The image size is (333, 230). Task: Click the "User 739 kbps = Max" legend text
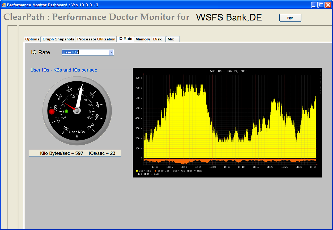(x=187, y=171)
